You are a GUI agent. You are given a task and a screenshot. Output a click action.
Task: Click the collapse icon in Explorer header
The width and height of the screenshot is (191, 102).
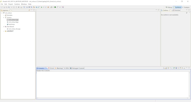pyautogui.click(x=29, y=10)
